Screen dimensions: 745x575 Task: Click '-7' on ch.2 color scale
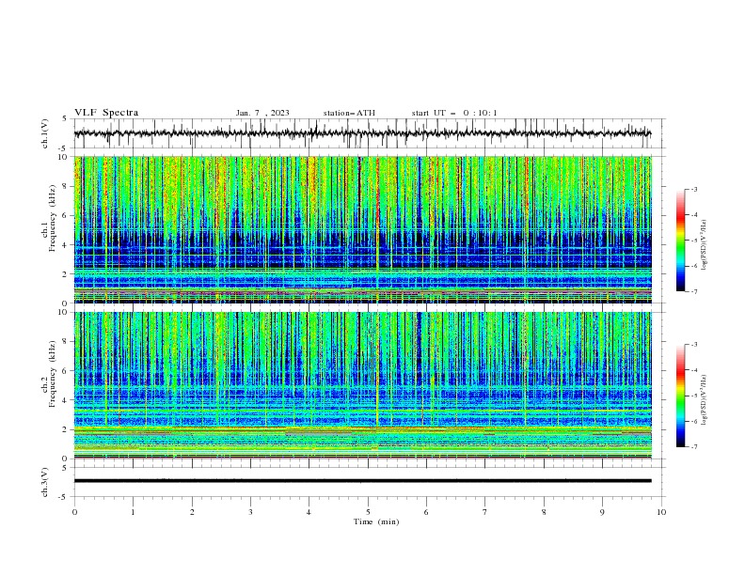pyautogui.click(x=693, y=447)
